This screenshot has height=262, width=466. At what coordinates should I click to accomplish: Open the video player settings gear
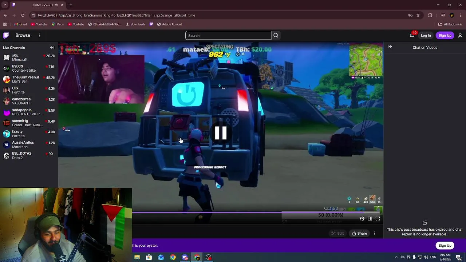(362, 219)
